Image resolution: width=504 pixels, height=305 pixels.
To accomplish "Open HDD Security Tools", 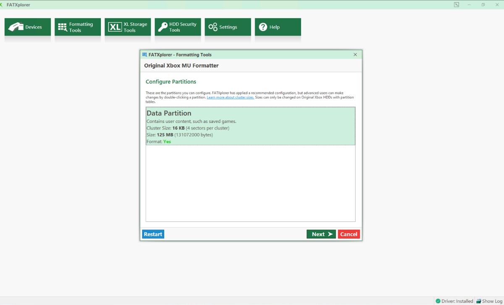I will 178,27.
